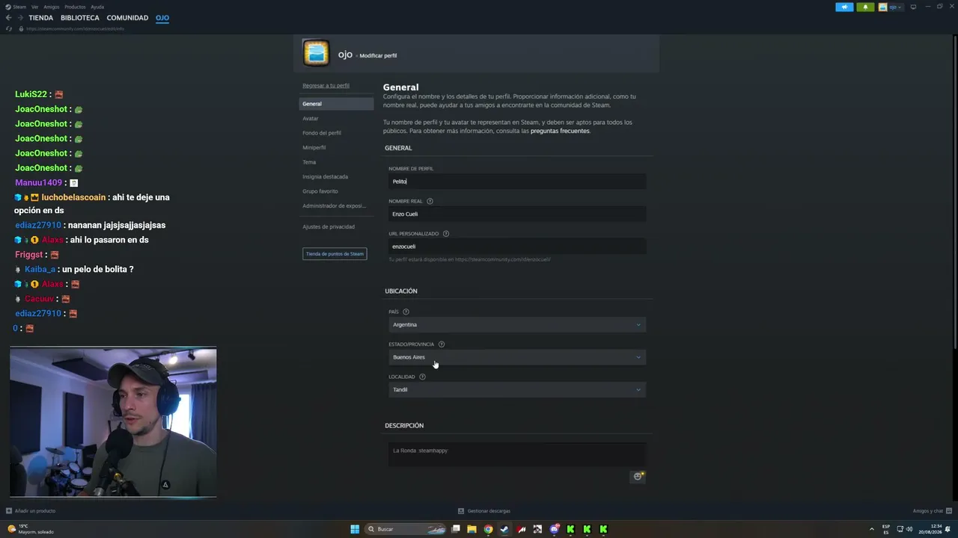Open Steam notifications bell
958x538 pixels.
(865, 7)
